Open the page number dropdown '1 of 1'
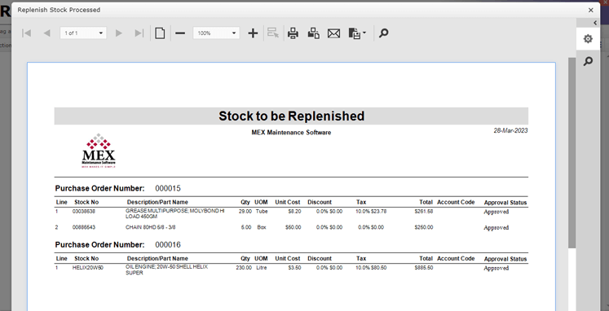 [x=83, y=33]
